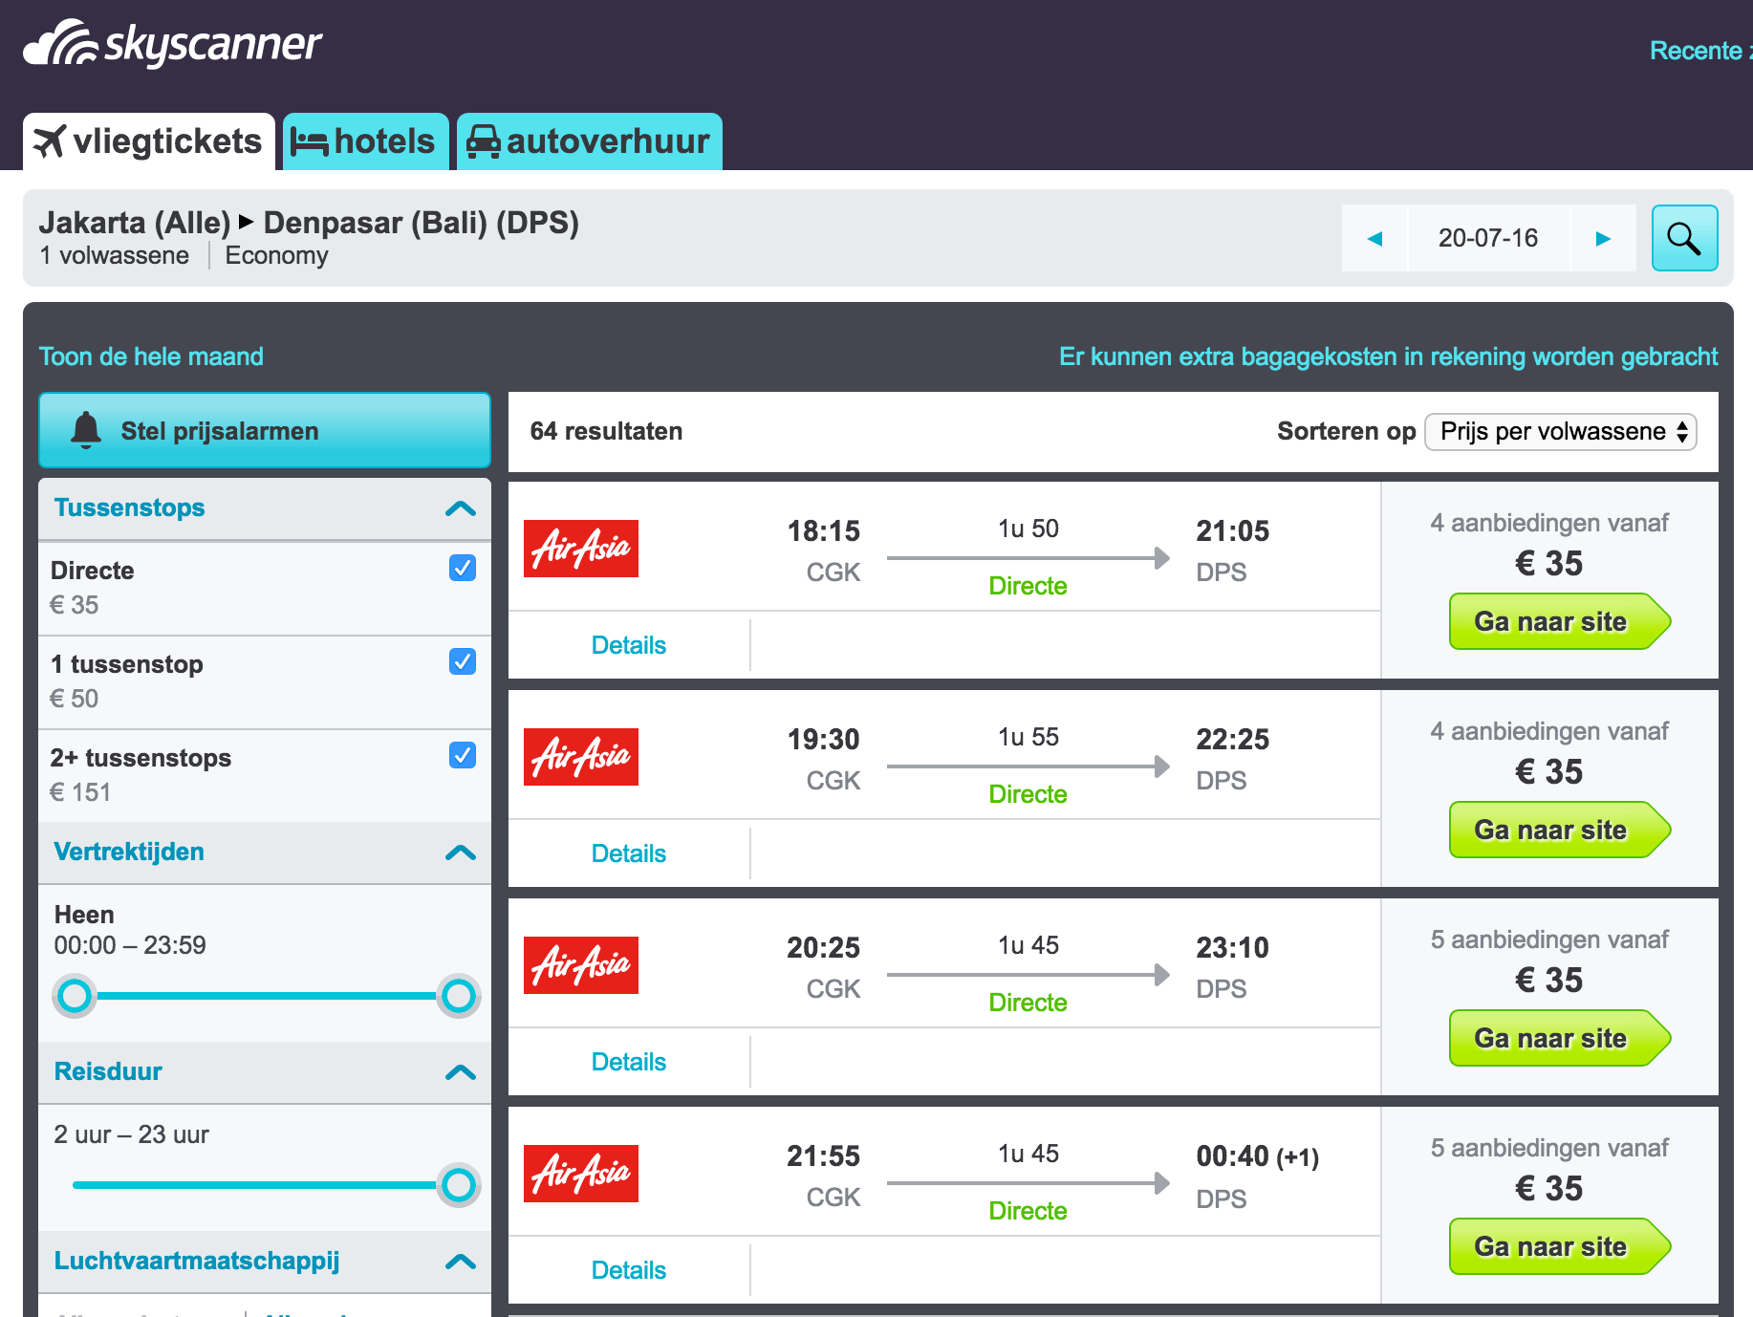The height and width of the screenshot is (1317, 1753).
Task: Click AirAsia logo for 18:15 flight
Action: [x=581, y=549]
